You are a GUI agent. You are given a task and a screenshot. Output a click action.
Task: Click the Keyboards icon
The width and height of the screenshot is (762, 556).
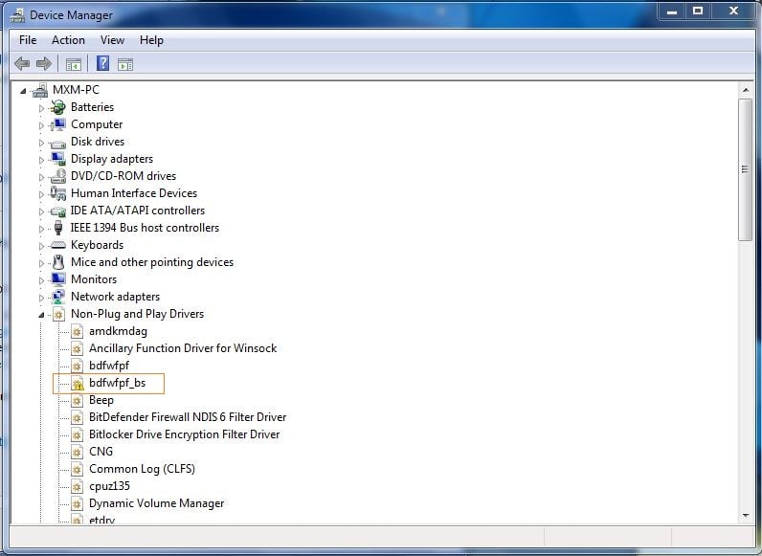[x=57, y=245]
